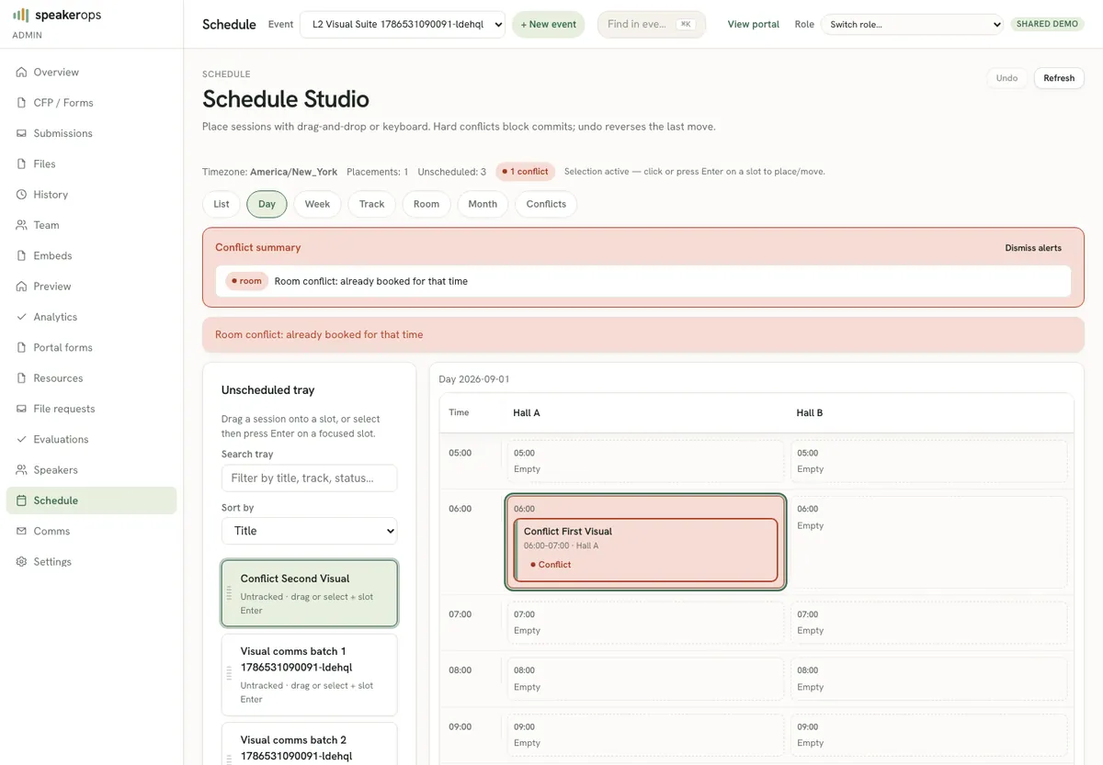This screenshot has height=765, width=1103.
Task: Click the File requests inbox icon
Action: pyautogui.click(x=22, y=409)
